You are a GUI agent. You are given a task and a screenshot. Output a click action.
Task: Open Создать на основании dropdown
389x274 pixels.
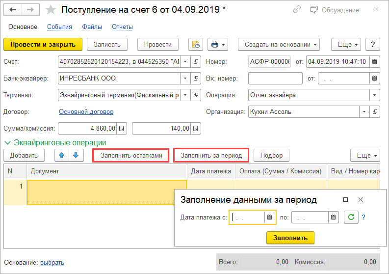279,45
